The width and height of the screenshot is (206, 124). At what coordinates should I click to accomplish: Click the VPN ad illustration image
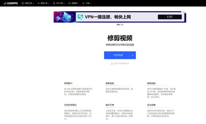tap(64, 17)
